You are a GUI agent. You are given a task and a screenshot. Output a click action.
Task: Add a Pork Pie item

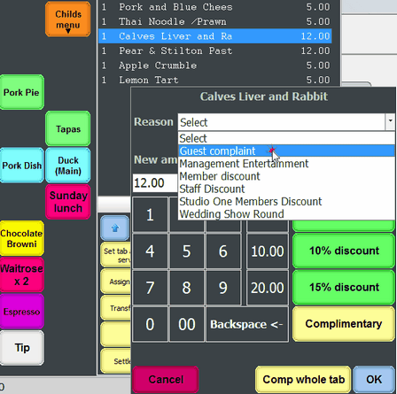22,92
